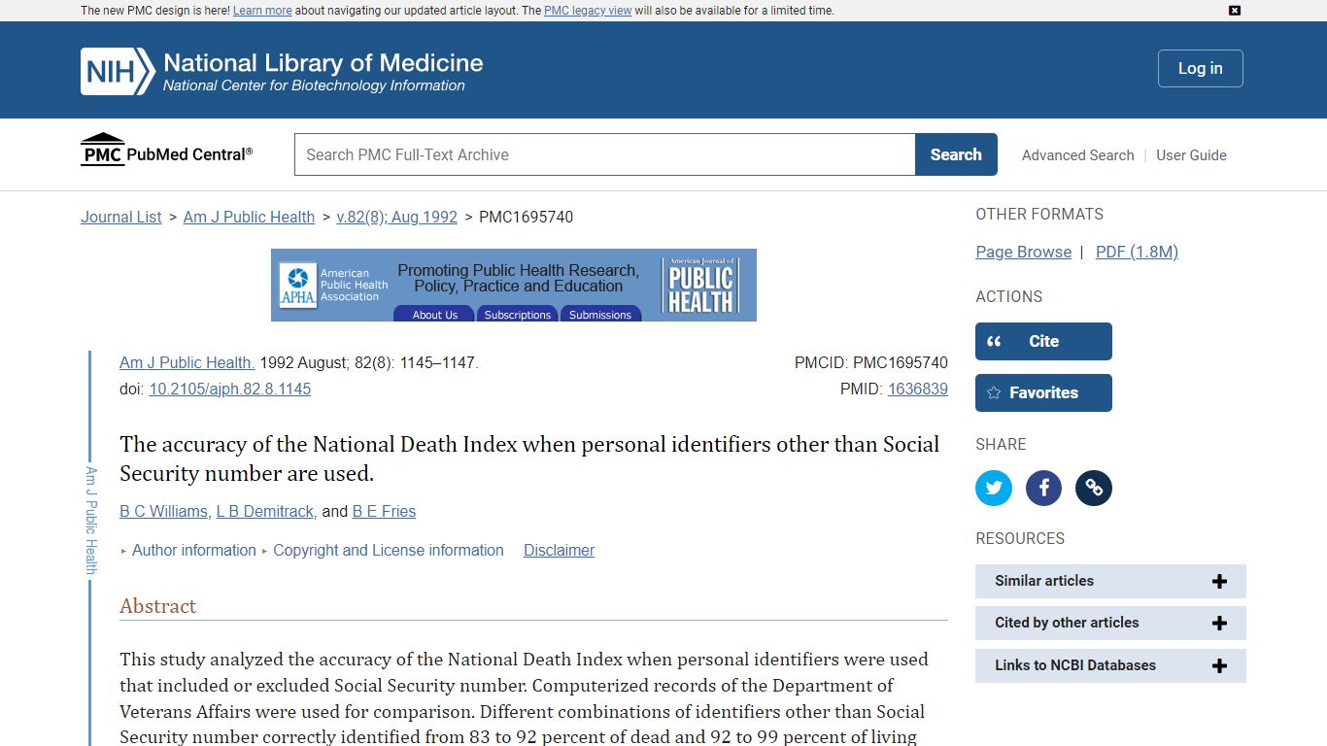This screenshot has height=746, width=1327.
Task: Click the plus icon for Links to NCBI Databases
Action: click(1219, 665)
